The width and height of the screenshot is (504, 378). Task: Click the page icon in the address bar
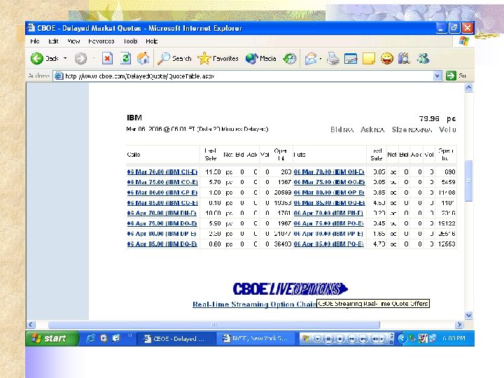tap(59, 76)
